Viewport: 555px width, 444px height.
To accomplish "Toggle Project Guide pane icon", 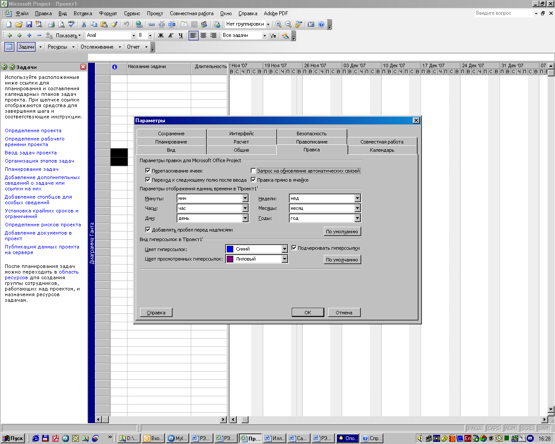I will pyautogui.click(x=9, y=47).
